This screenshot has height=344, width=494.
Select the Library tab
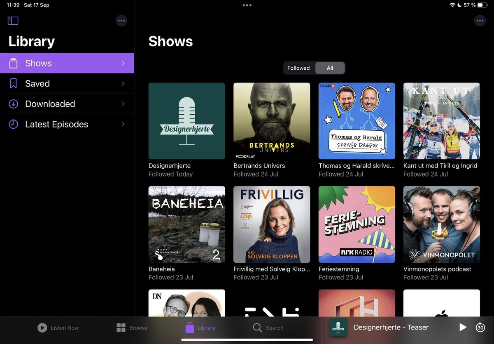pyautogui.click(x=200, y=328)
